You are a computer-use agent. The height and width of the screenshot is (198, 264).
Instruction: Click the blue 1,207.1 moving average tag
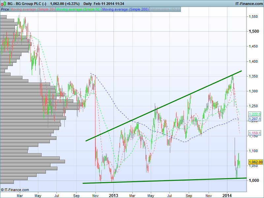point(254,118)
